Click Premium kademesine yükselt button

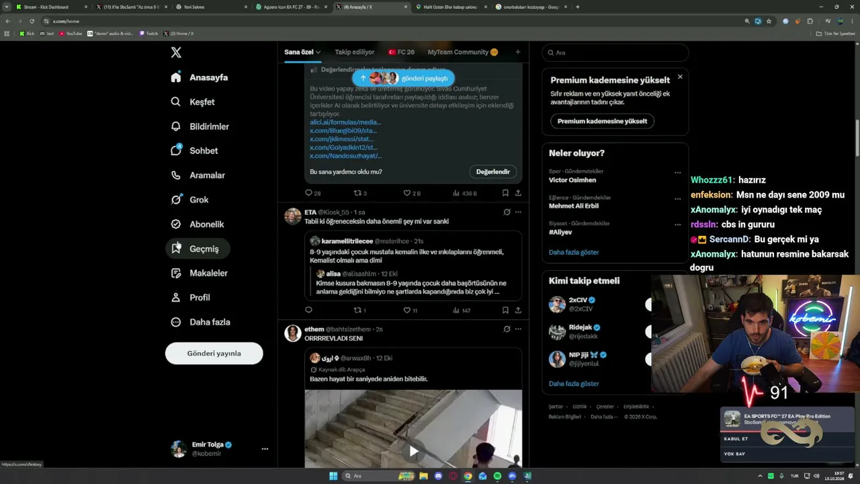click(x=603, y=121)
